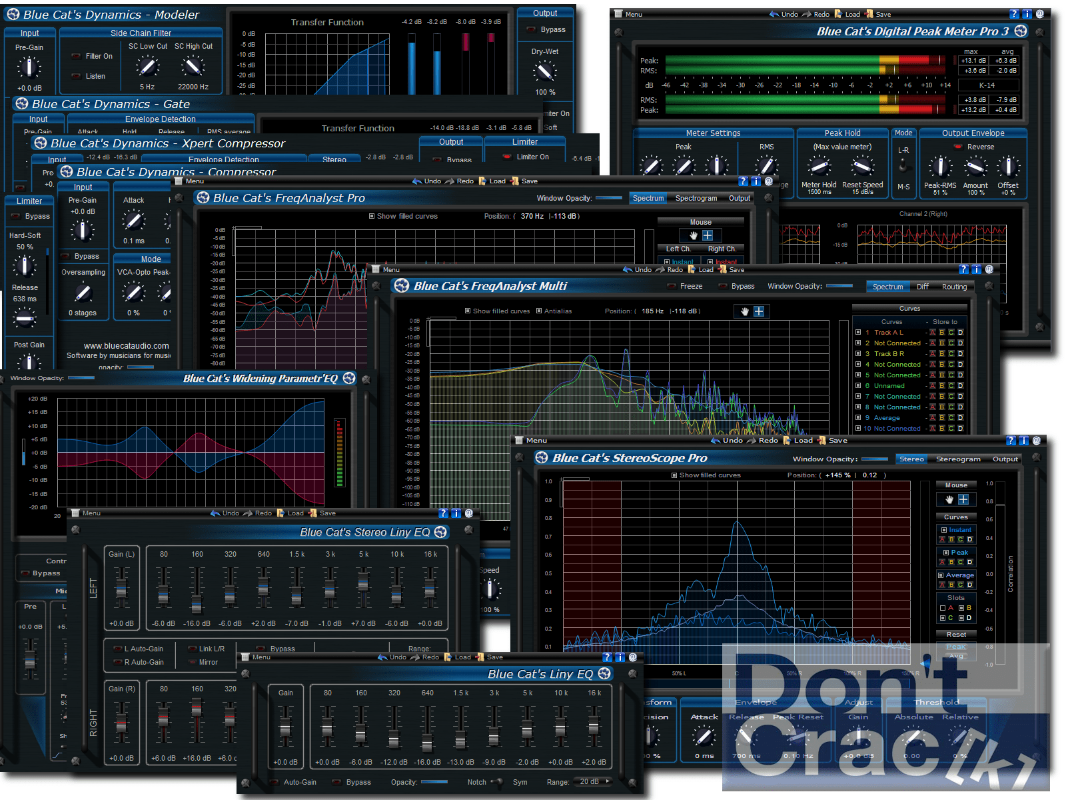Click Peak-RMS knob in Output Envelope

click(x=940, y=167)
